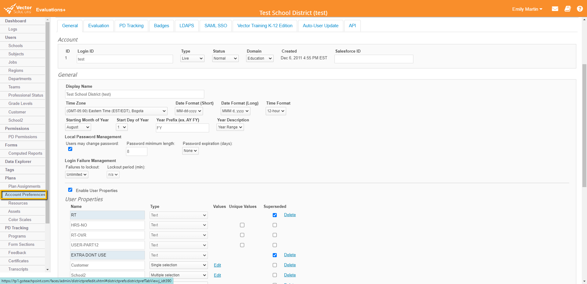Select Account Preferences in the sidebar
Screen dimensions: 587x284
(24, 194)
